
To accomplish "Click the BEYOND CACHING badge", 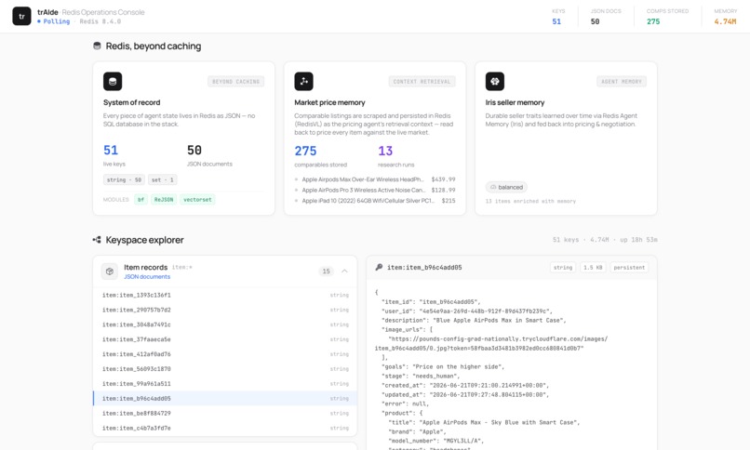I will 235,82.
